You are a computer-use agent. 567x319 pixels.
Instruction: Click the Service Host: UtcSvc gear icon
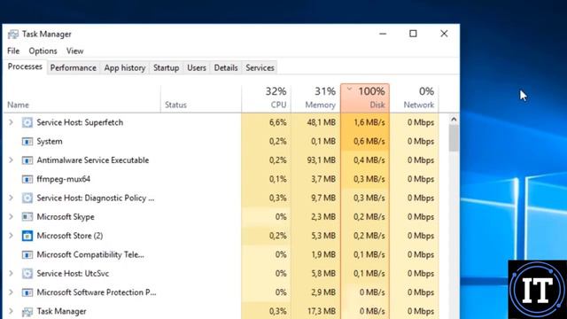27,274
